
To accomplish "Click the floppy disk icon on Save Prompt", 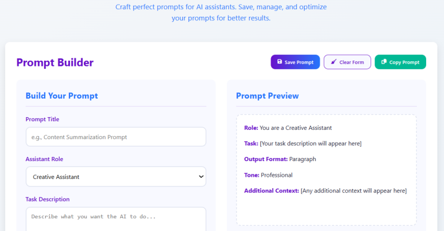I will tap(280, 62).
